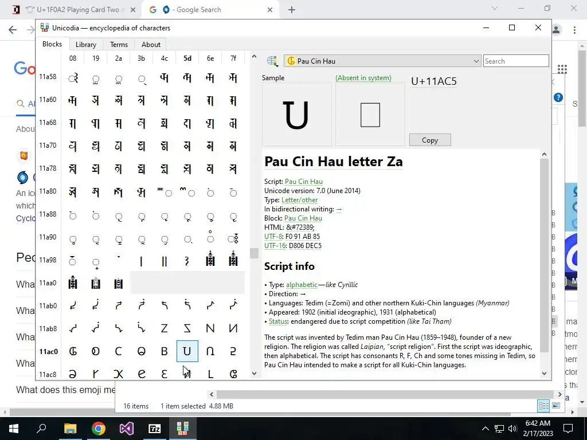
Task: Open Windows Start menu
Action: (x=13, y=429)
